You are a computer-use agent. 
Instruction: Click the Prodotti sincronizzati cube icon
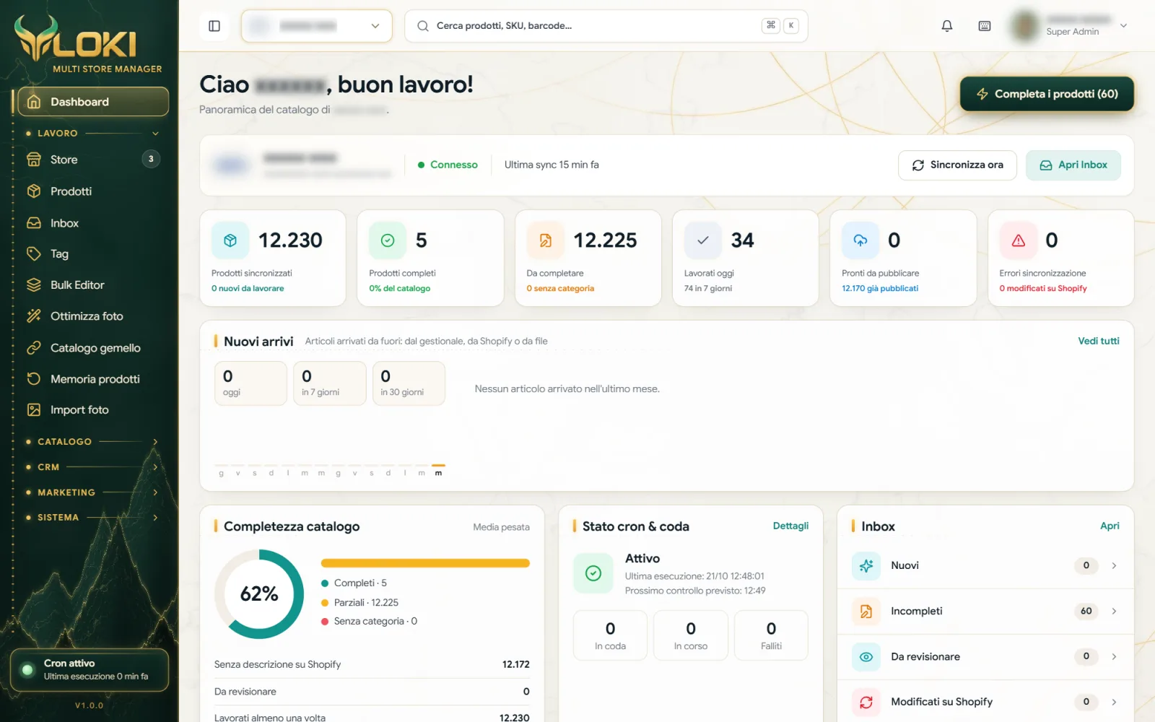[230, 240]
